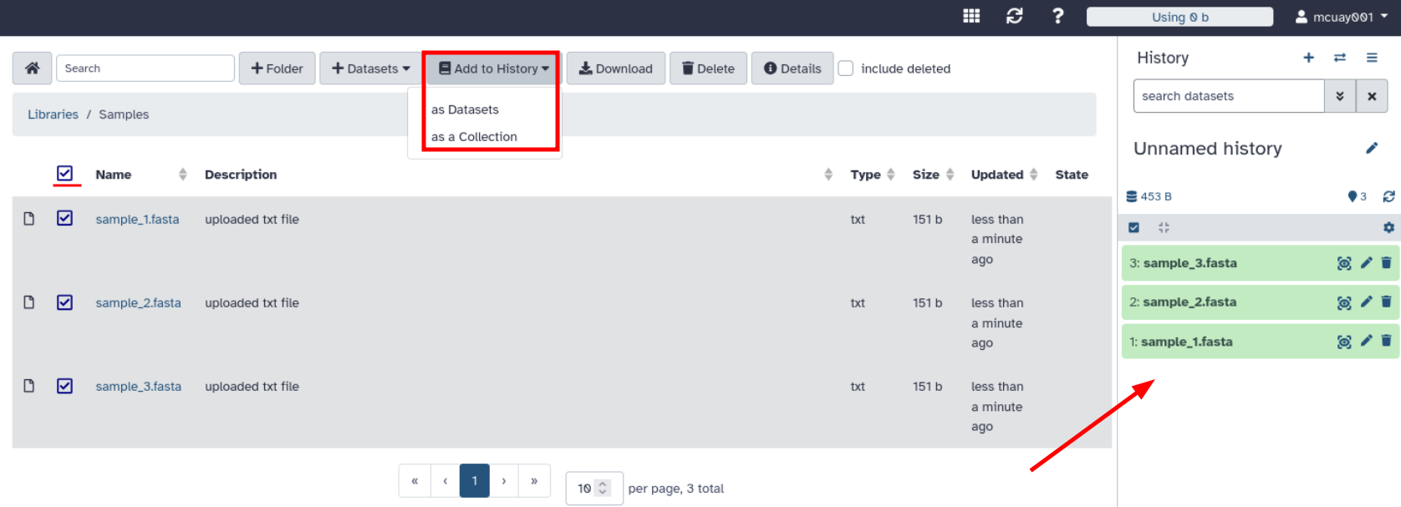Click the Delete button in toolbar

tap(708, 68)
